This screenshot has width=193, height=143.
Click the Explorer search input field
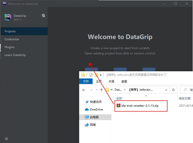point(188,90)
